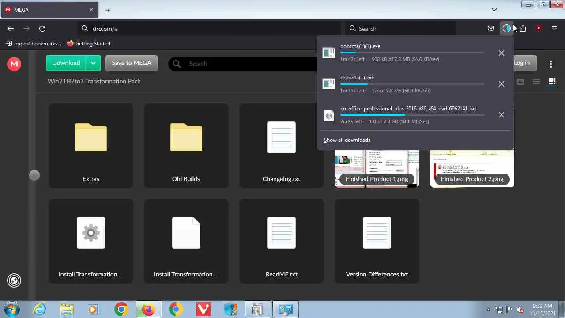
Task: Click the office ISO progress bar
Action: point(412,115)
